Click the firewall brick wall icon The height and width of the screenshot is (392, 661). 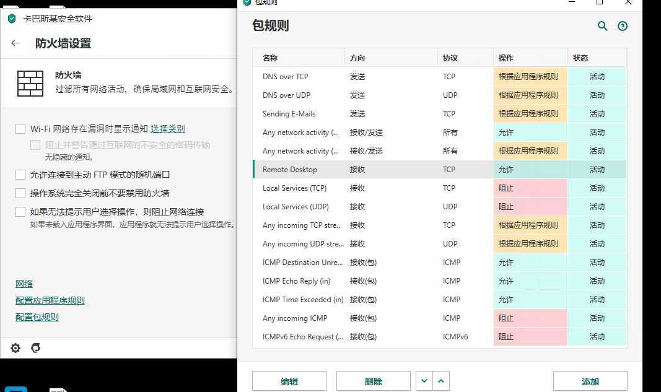point(30,83)
